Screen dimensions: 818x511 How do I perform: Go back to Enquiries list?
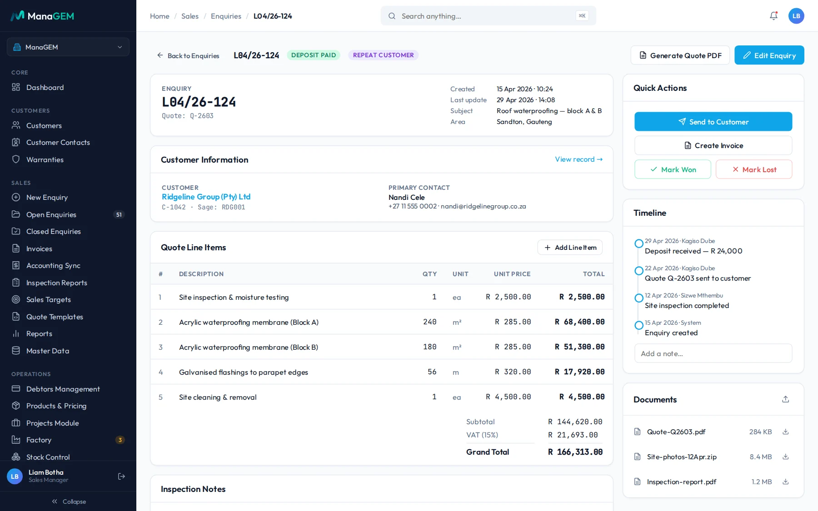pyautogui.click(x=188, y=55)
